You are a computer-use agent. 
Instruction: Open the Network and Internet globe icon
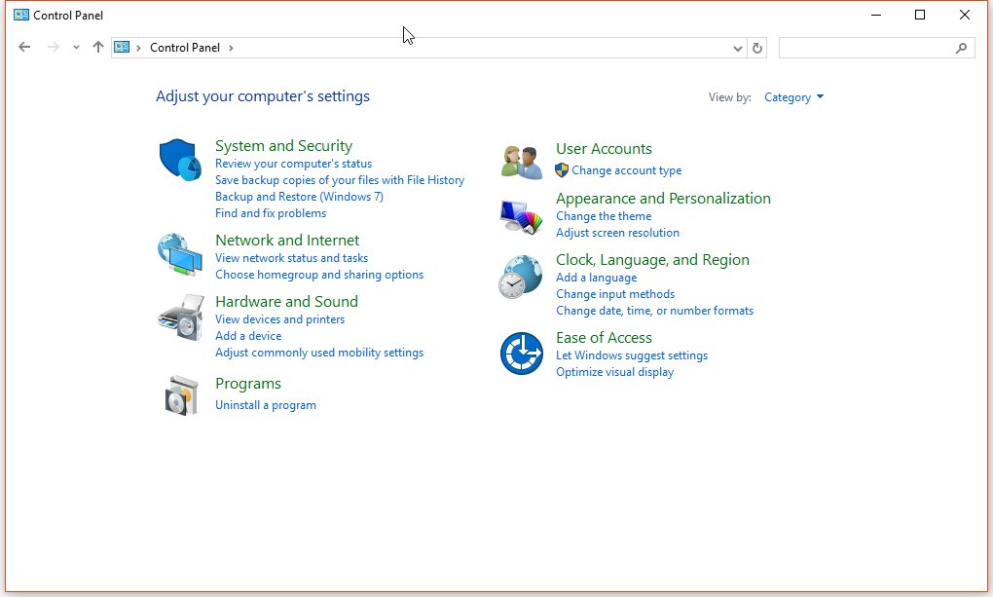pos(180,255)
